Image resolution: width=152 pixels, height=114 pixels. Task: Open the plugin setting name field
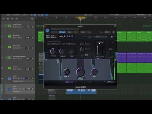click(x=65, y=29)
